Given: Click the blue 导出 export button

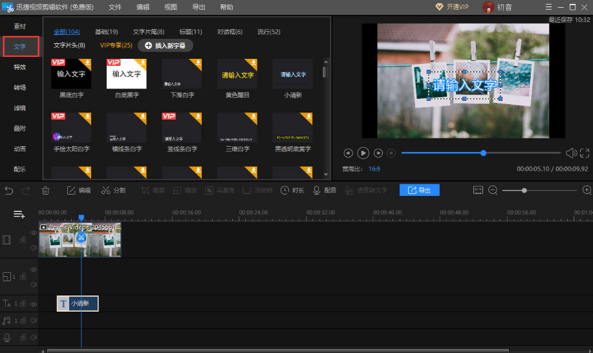Looking at the screenshot, I should 419,190.
